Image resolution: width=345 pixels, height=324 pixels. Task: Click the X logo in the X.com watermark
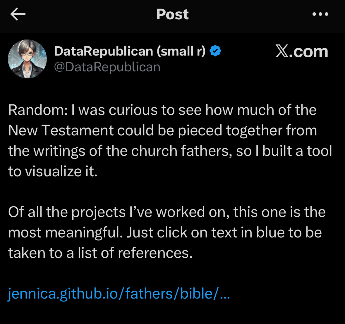point(282,52)
